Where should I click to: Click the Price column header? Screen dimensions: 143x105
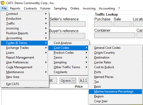[79, 87]
